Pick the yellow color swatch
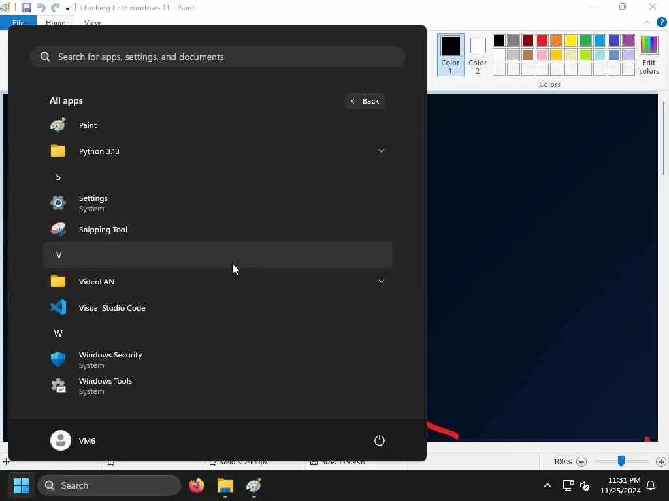This screenshot has width=669, height=501. tap(570, 40)
